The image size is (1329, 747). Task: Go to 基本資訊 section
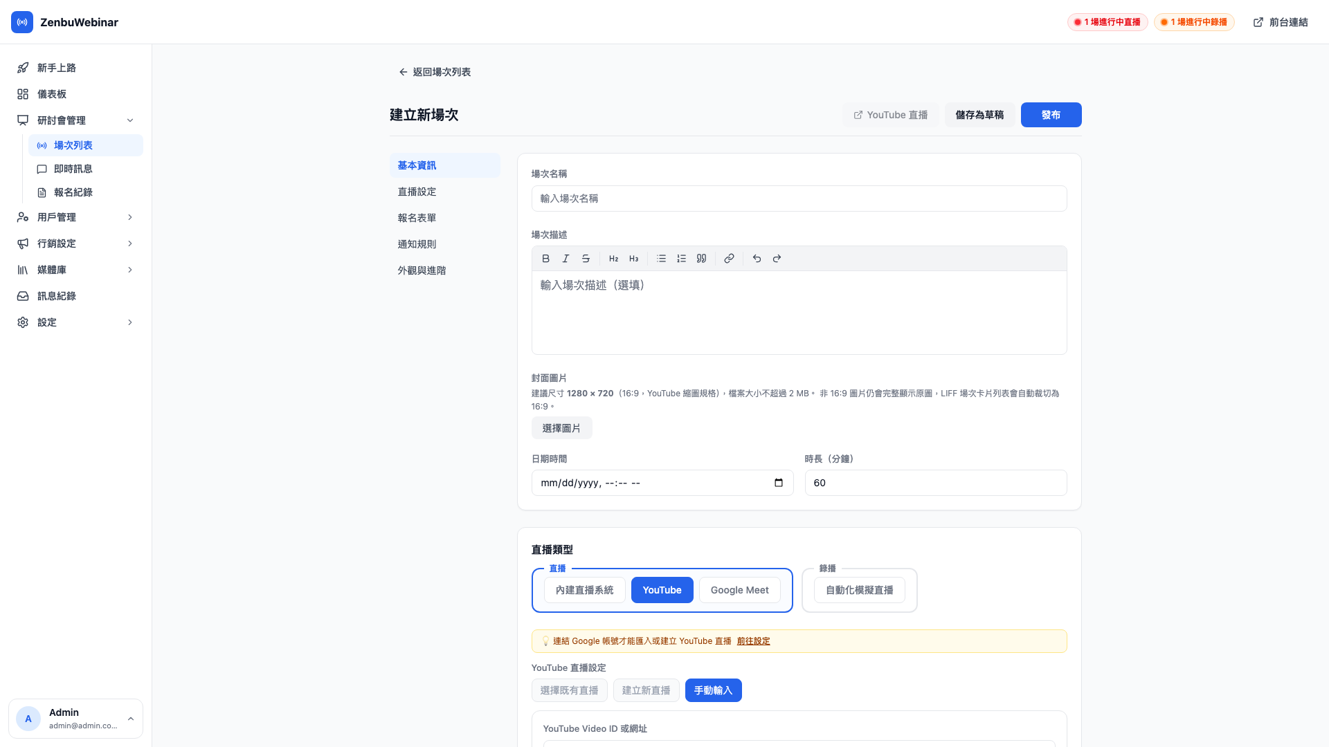click(x=445, y=165)
